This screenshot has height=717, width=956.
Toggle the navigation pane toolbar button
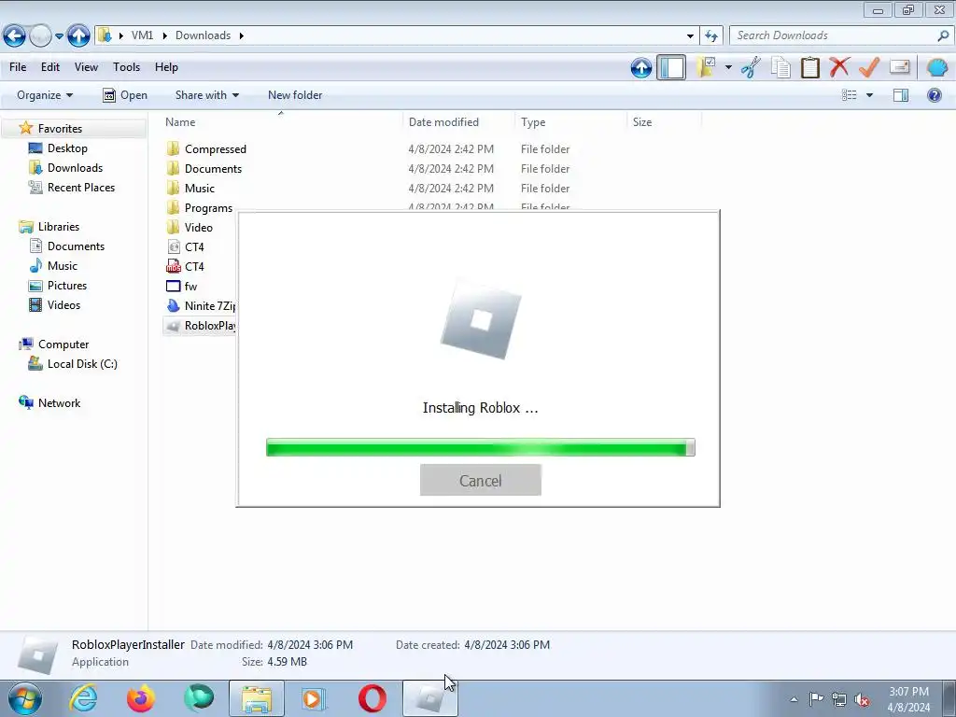pos(671,67)
